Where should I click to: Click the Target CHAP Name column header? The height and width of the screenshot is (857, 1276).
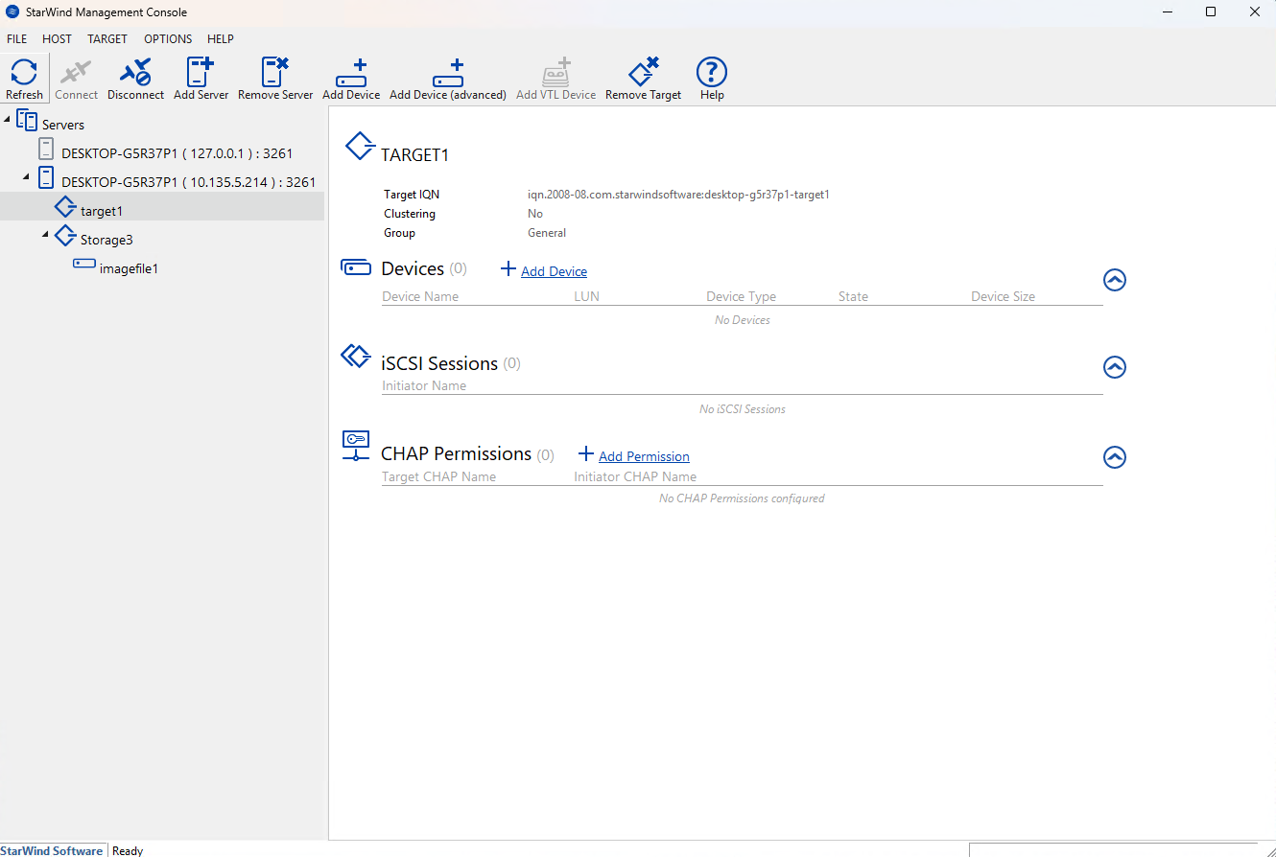point(438,476)
